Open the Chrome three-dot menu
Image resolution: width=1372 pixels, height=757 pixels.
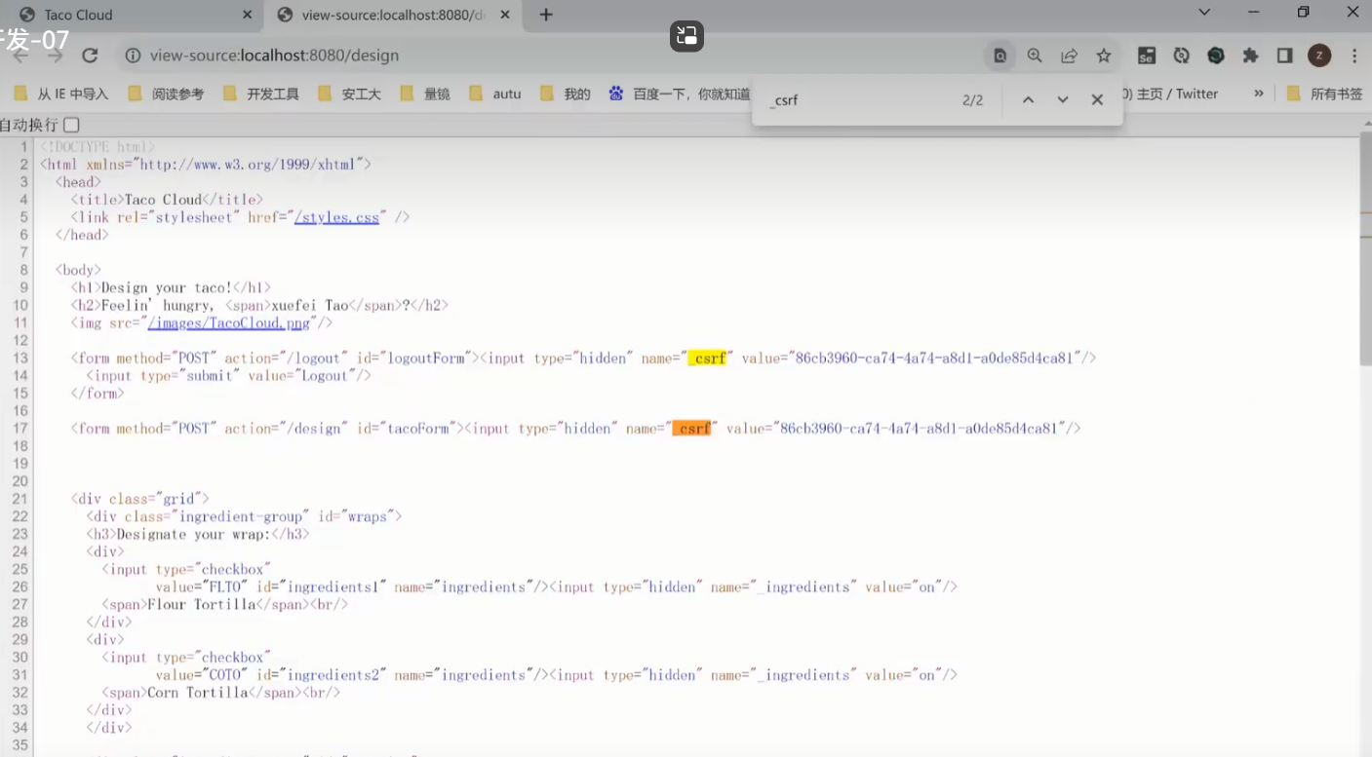point(1354,56)
